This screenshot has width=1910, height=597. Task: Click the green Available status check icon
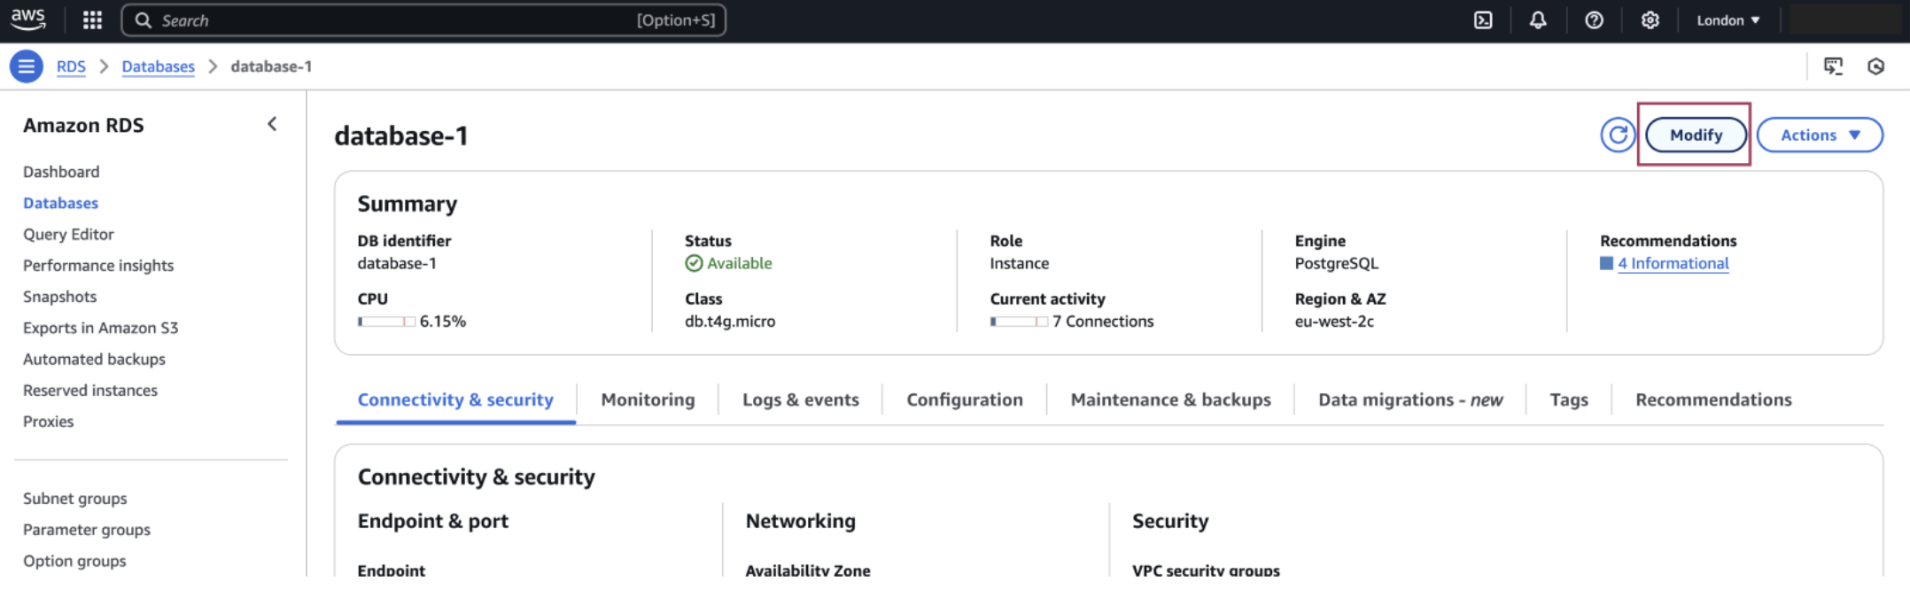[694, 263]
